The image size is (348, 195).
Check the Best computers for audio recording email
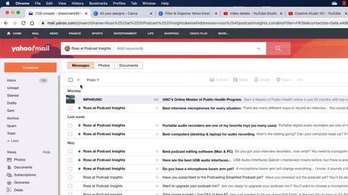(70, 134)
